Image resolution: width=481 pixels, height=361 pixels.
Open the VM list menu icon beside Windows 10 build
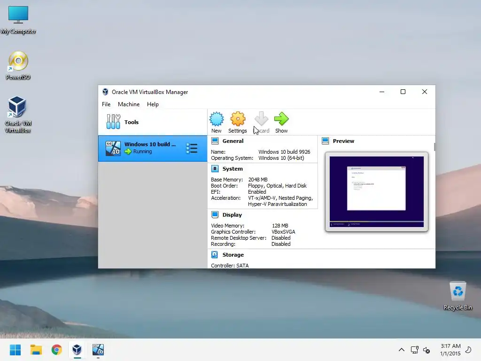(x=192, y=148)
